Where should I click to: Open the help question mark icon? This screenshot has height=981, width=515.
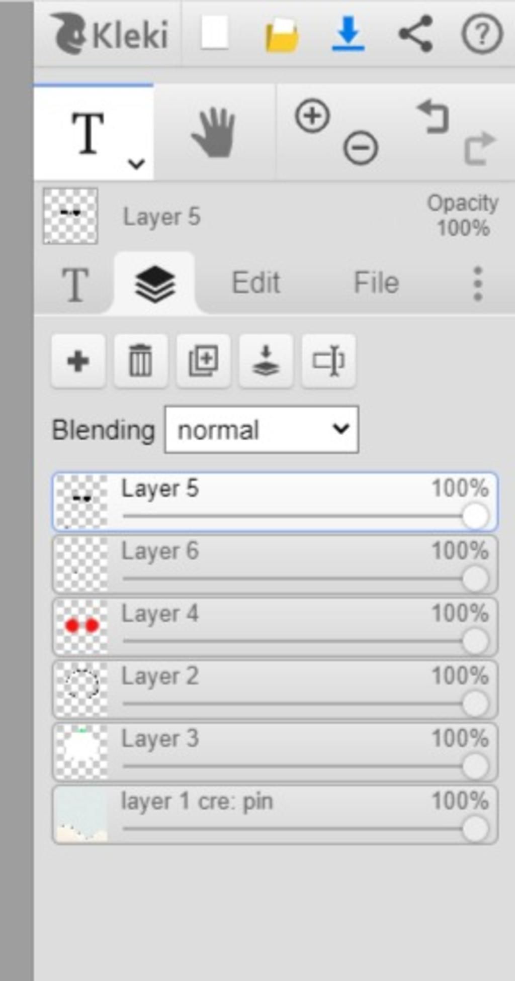click(482, 34)
